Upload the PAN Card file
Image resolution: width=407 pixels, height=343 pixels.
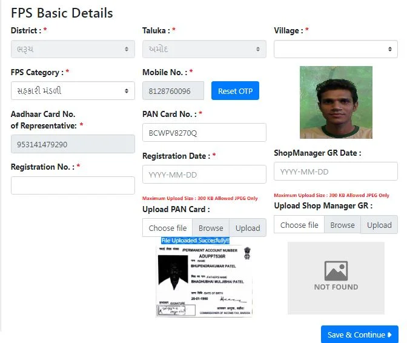pos(248,228)
